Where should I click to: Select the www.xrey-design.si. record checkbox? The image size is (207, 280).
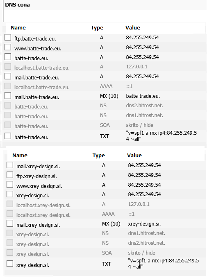pos(10,185)
